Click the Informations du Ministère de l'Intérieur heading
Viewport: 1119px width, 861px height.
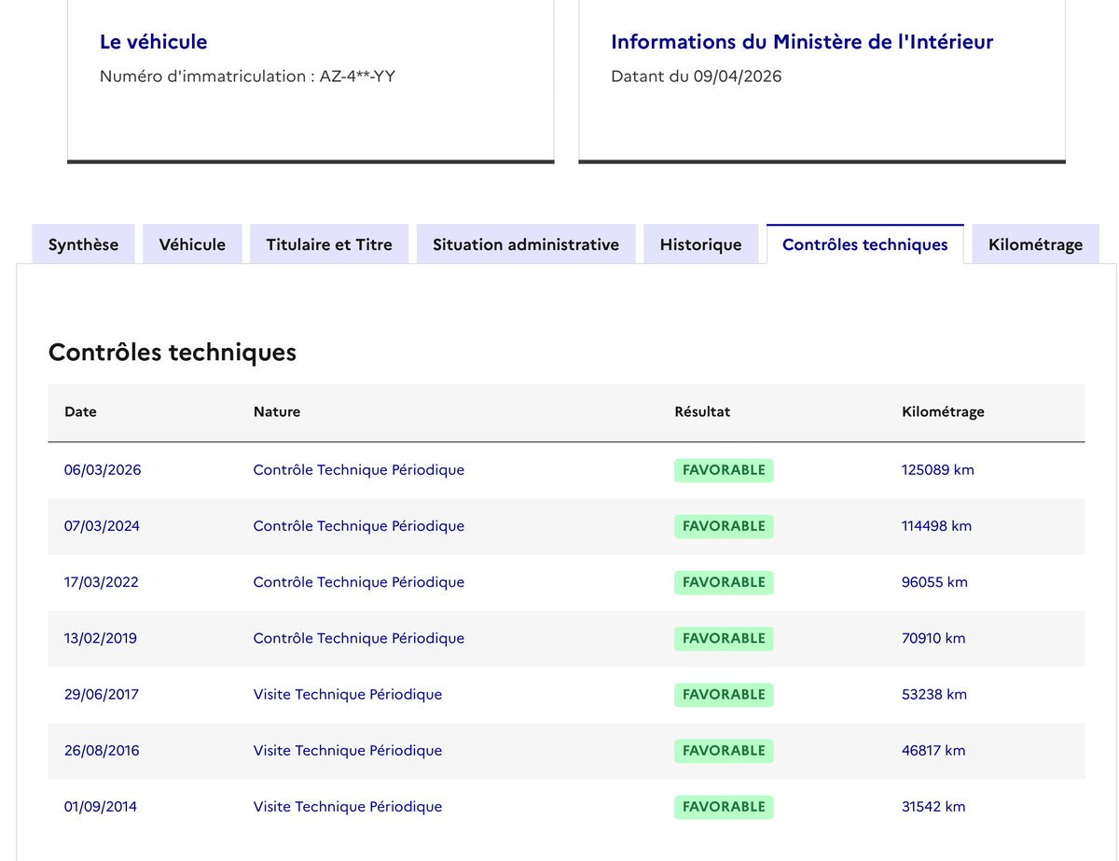tap(802, 42)
